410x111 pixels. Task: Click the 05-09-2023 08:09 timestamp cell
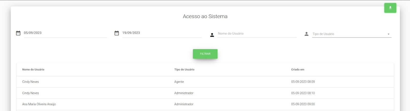pos(303,82)
